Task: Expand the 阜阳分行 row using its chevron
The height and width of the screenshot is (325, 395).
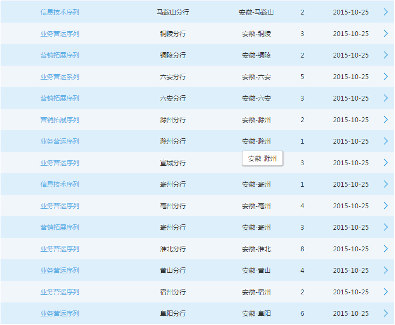Action: pyautogui.click(x=385, y=313)
